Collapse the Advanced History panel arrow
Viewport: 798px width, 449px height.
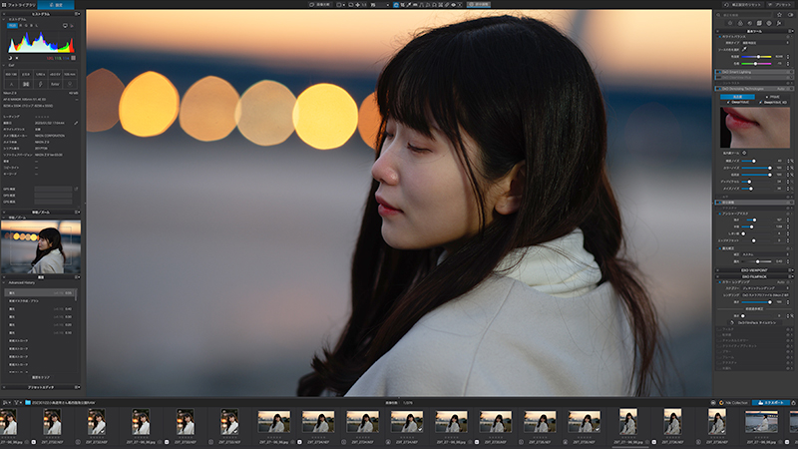(x=4, y=282)
